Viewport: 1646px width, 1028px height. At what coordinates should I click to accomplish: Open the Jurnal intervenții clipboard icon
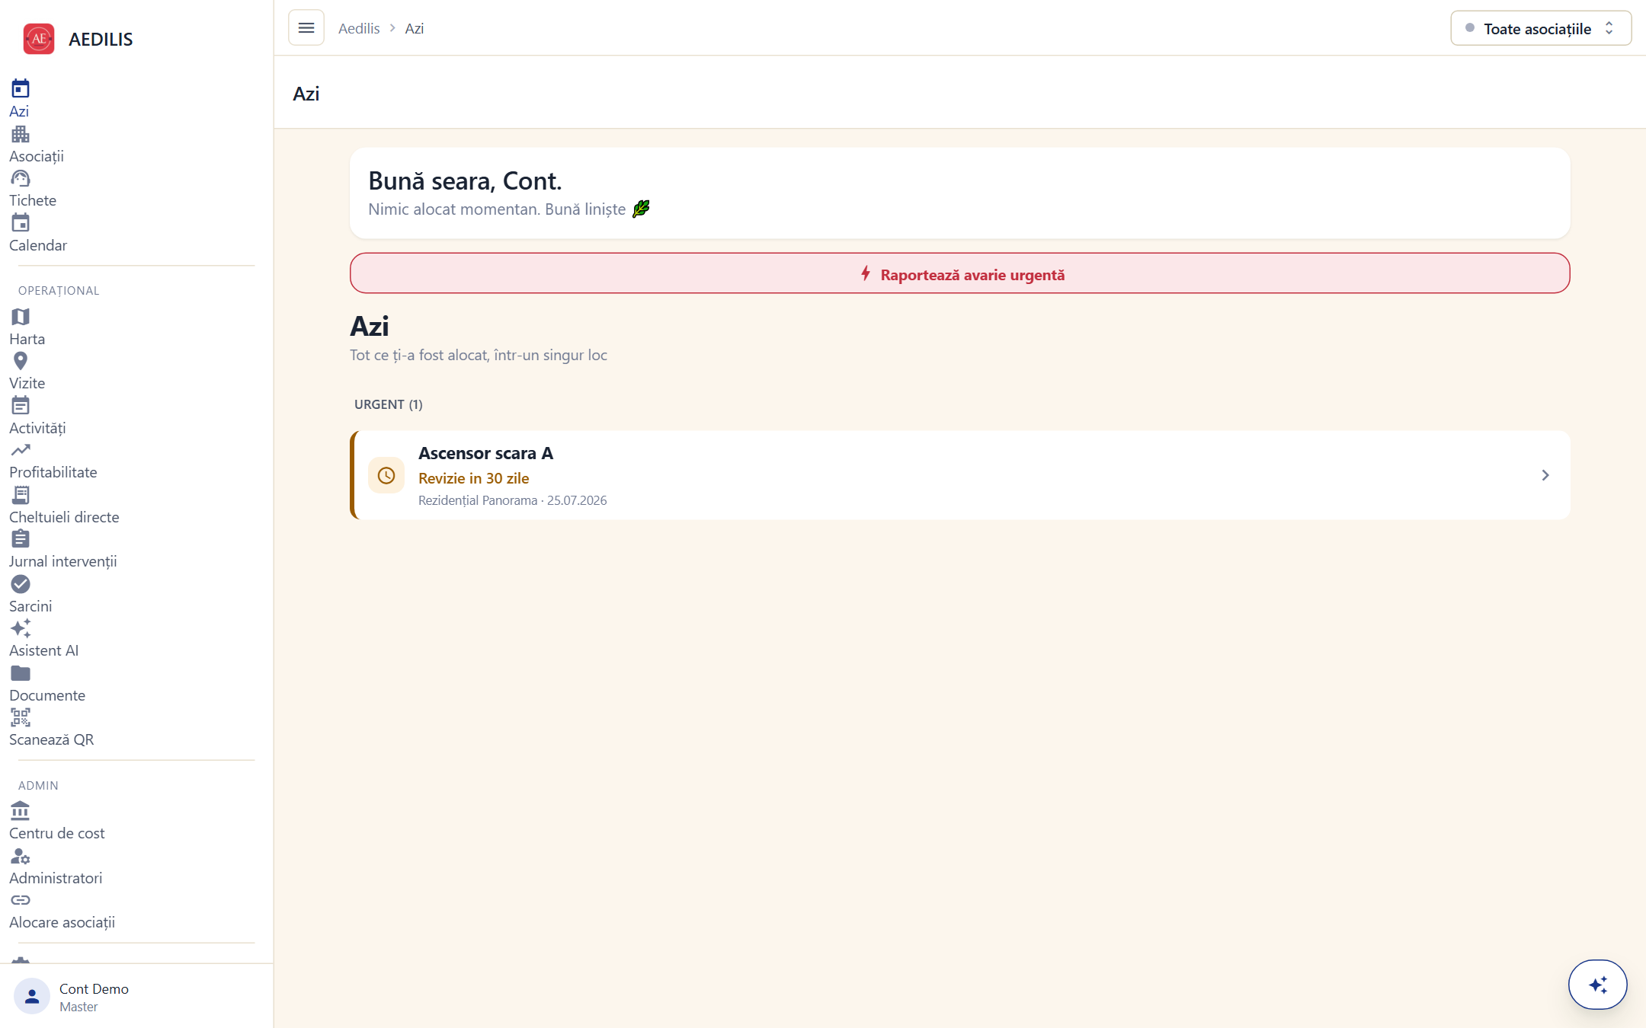point(21,539)
